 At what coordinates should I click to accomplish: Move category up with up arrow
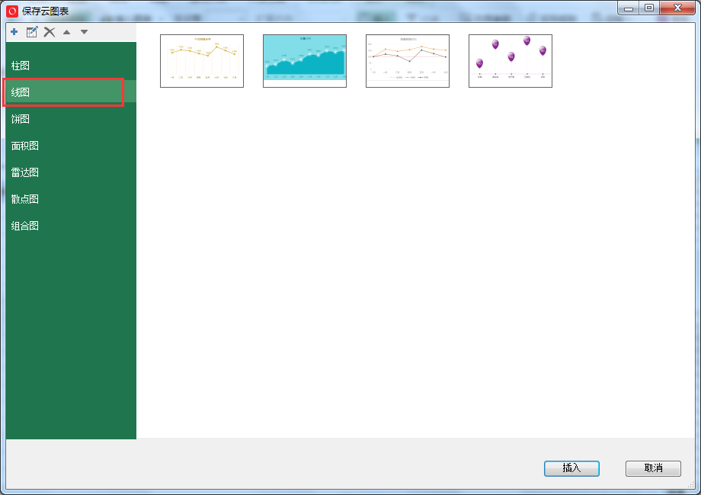tap(66, 32)
